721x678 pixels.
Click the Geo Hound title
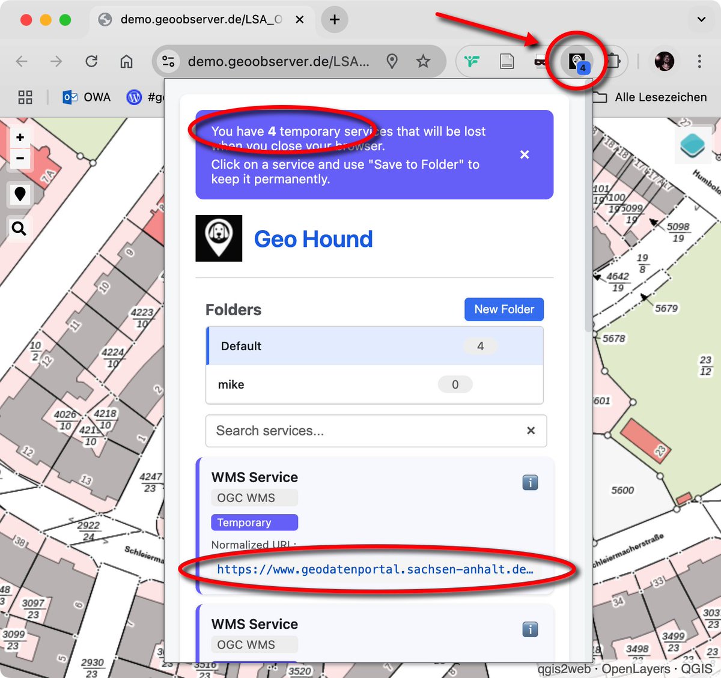coord(313,239)
